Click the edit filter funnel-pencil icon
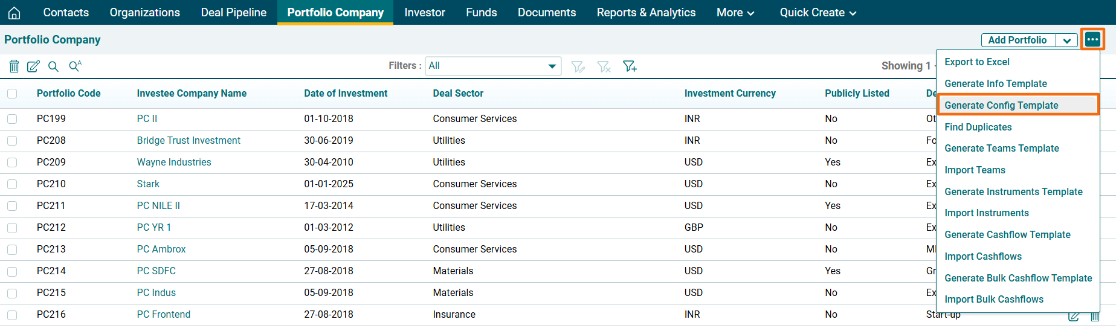 [578, 66]
